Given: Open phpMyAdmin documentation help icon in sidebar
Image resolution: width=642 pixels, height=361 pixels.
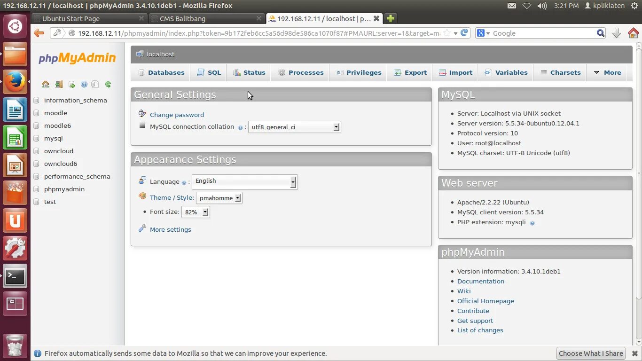Looking at the screenshot, I should tap(84, 85).
